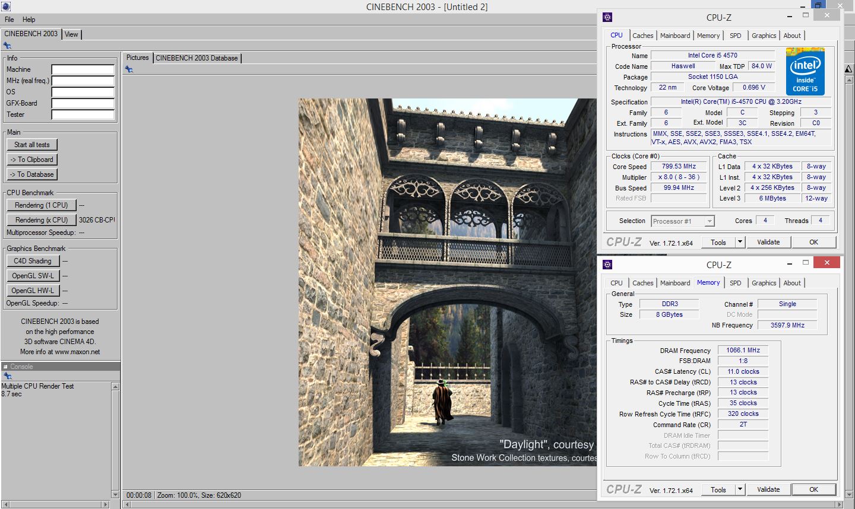
Task: Click the CINEBENCH application icon in title bar
Action: (5, 7)
